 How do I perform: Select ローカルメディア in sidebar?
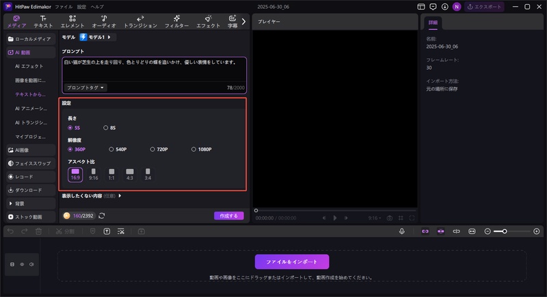[31, 39]
